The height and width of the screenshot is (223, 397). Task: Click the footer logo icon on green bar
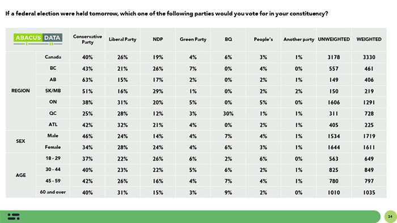click(x=14, y=216)
